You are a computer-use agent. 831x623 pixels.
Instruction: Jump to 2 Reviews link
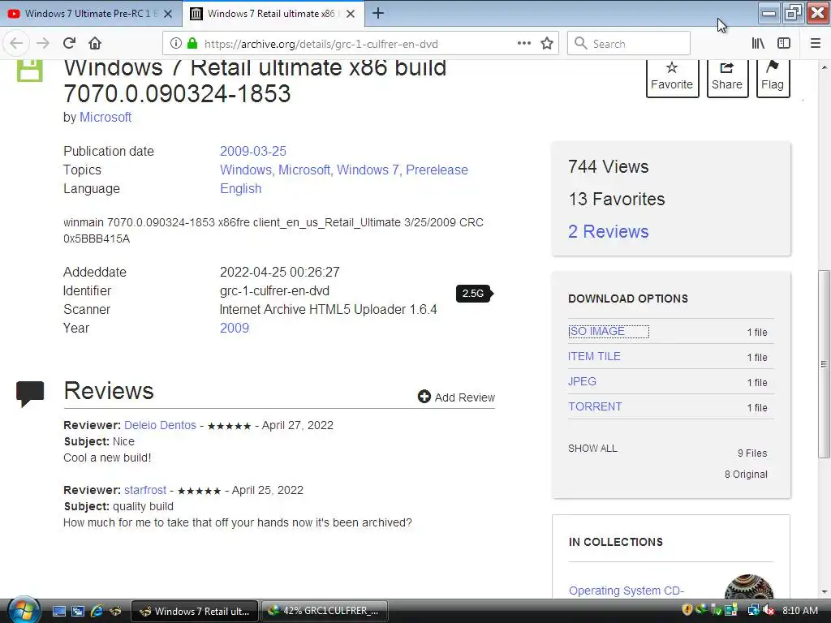pyautogui.click(x=609, y=231)
